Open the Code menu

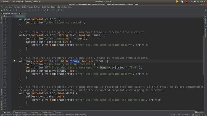24,7
